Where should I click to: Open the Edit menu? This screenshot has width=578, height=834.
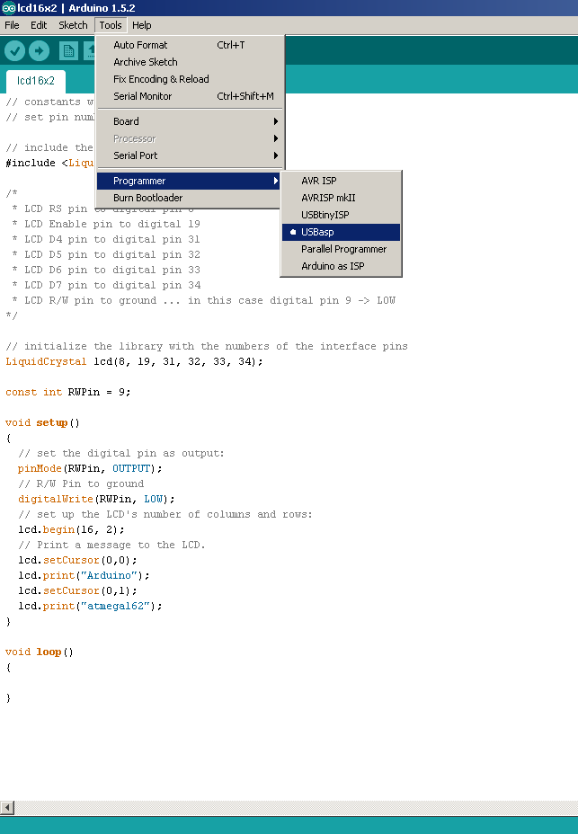click(x=39, y=25)
